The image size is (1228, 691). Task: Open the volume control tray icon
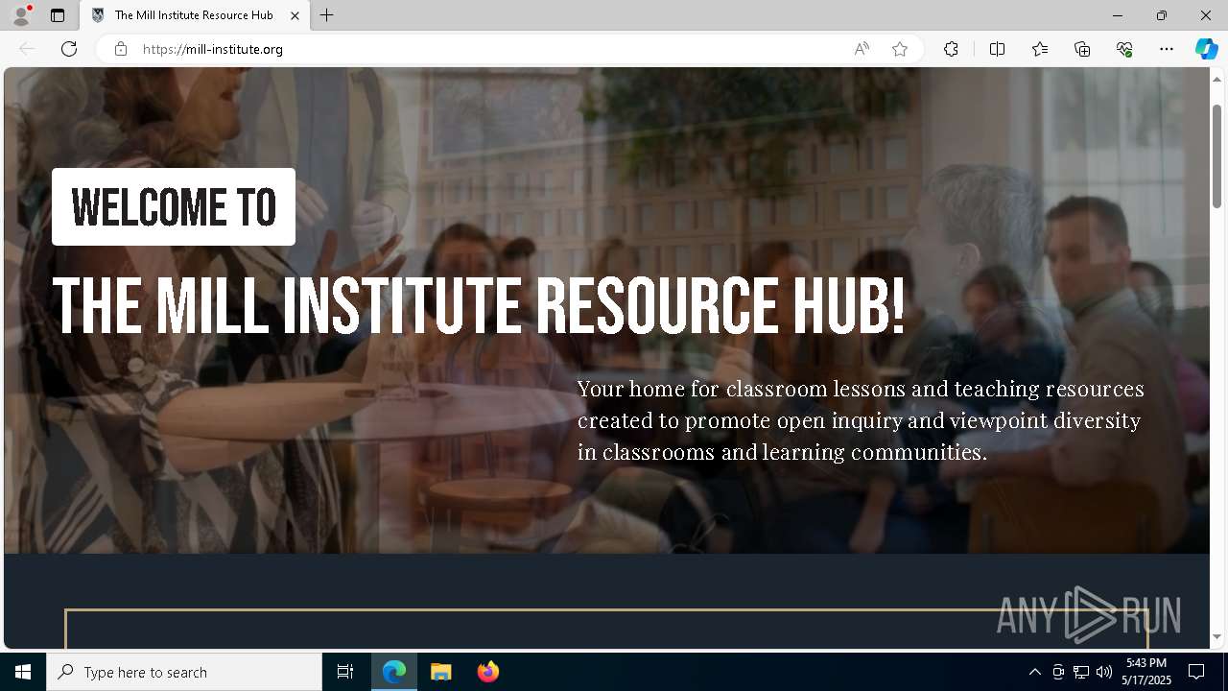pyautogui.click(x=1104, y=672)
